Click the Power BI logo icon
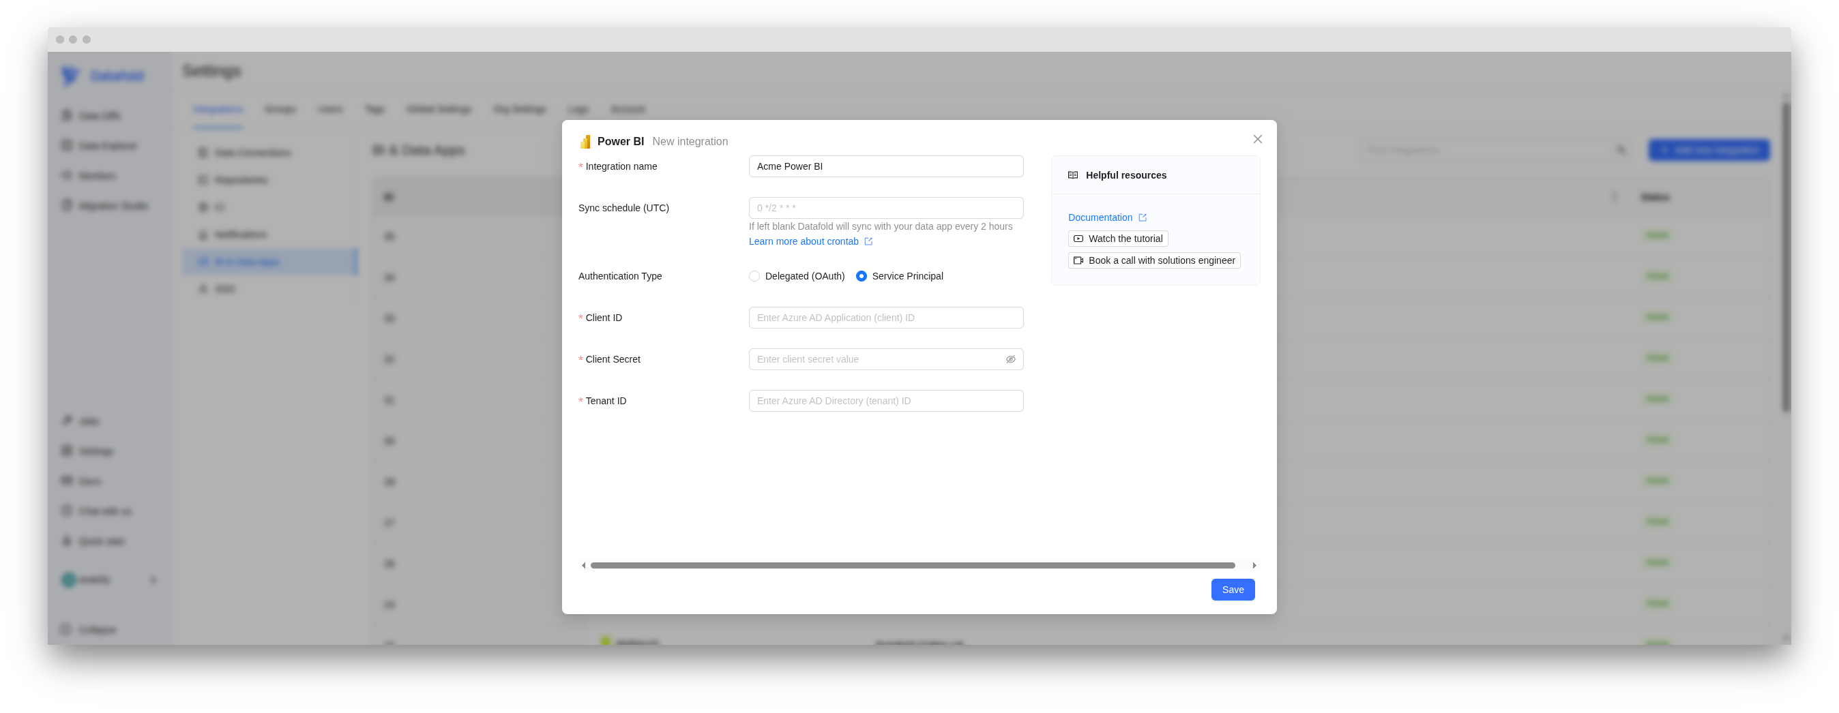 (x=585, y=141)
